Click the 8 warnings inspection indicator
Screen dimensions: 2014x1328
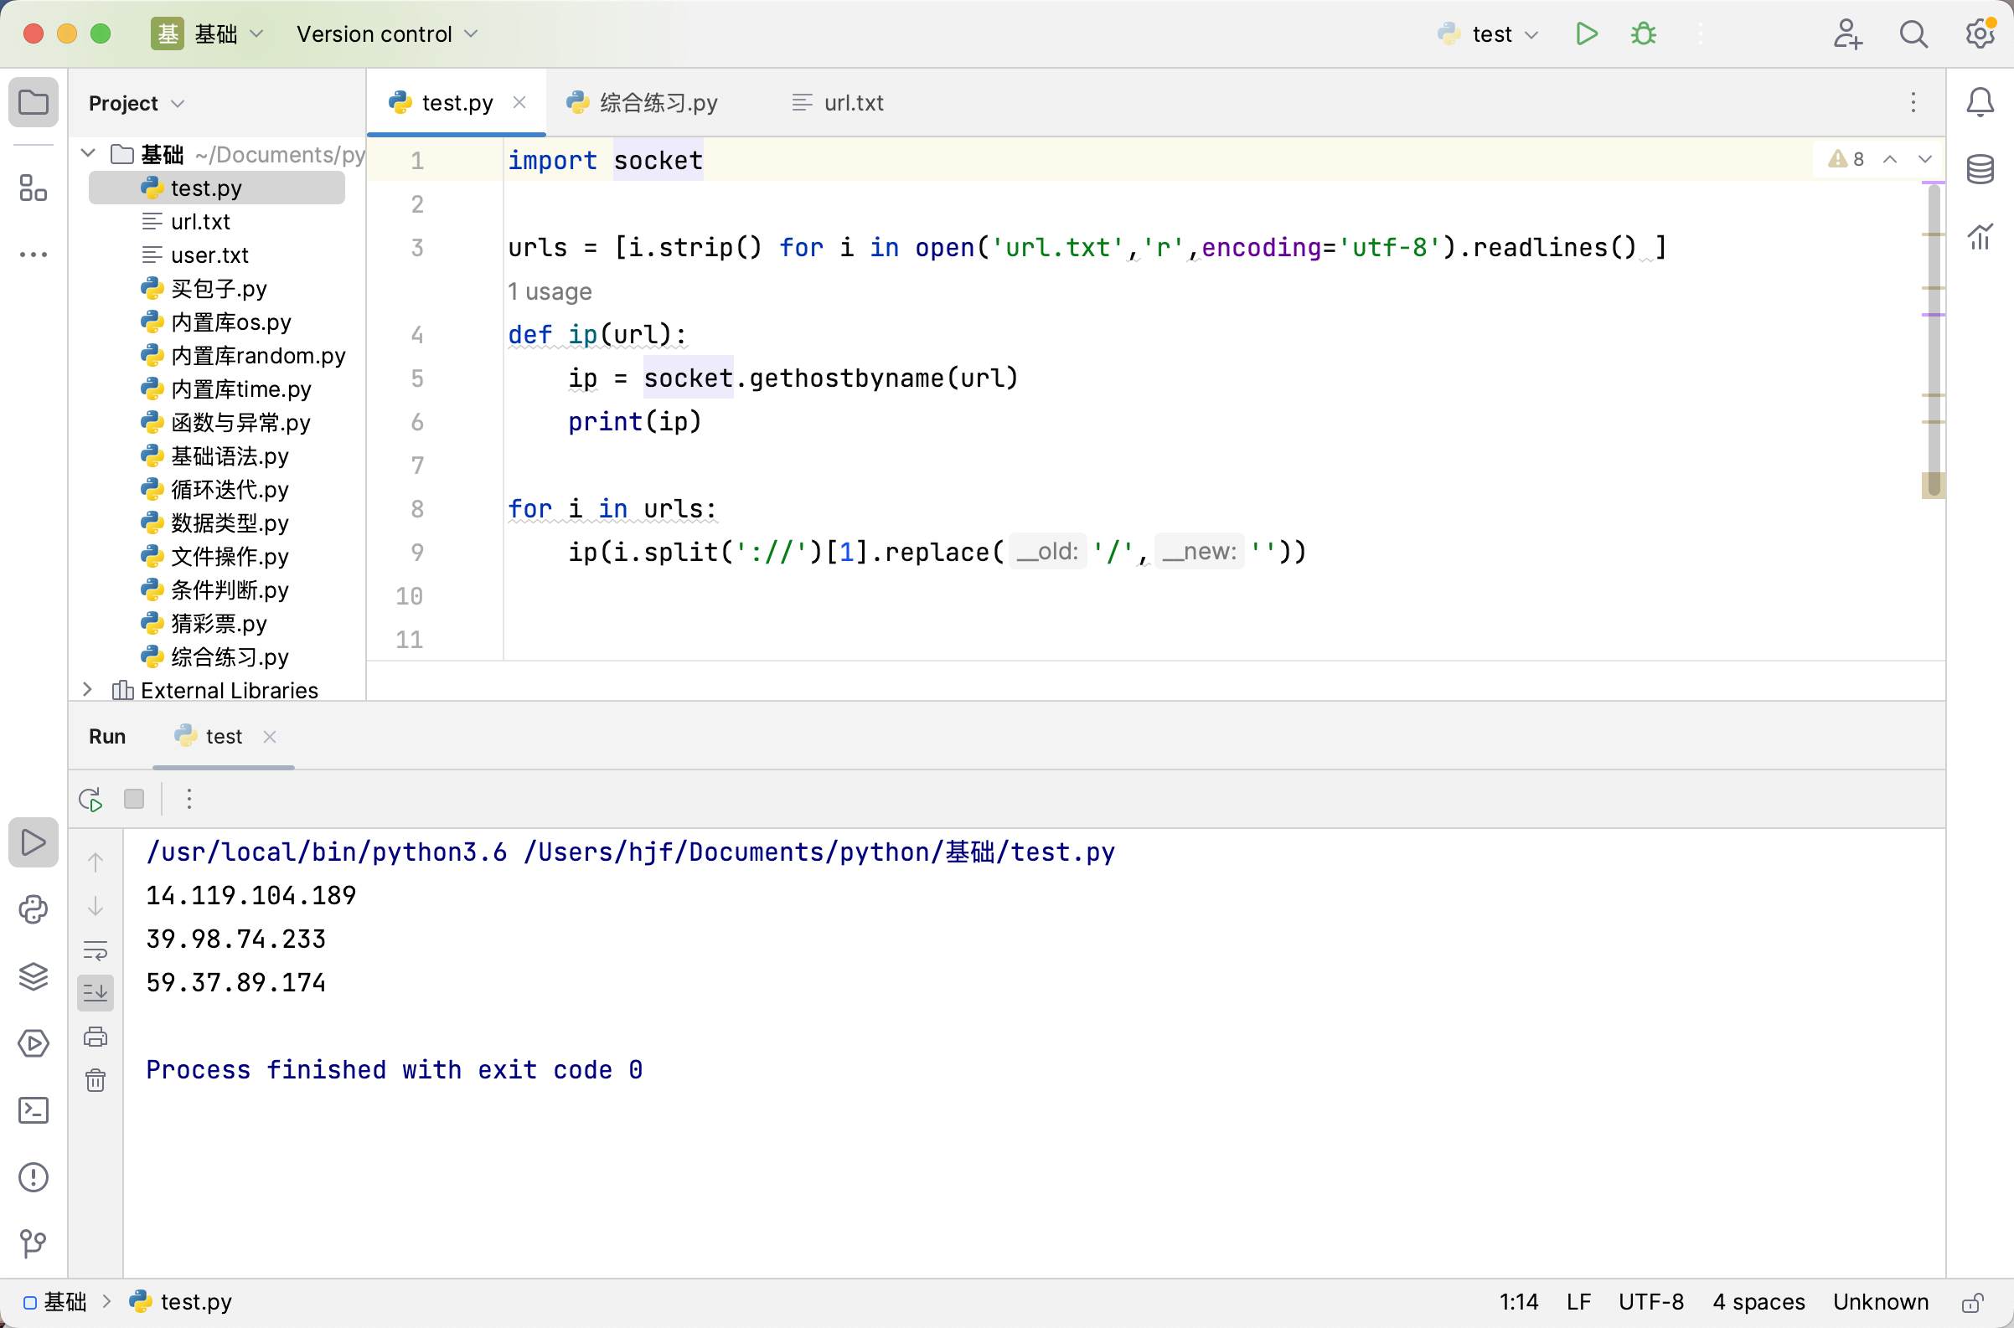coord(1846,159)
